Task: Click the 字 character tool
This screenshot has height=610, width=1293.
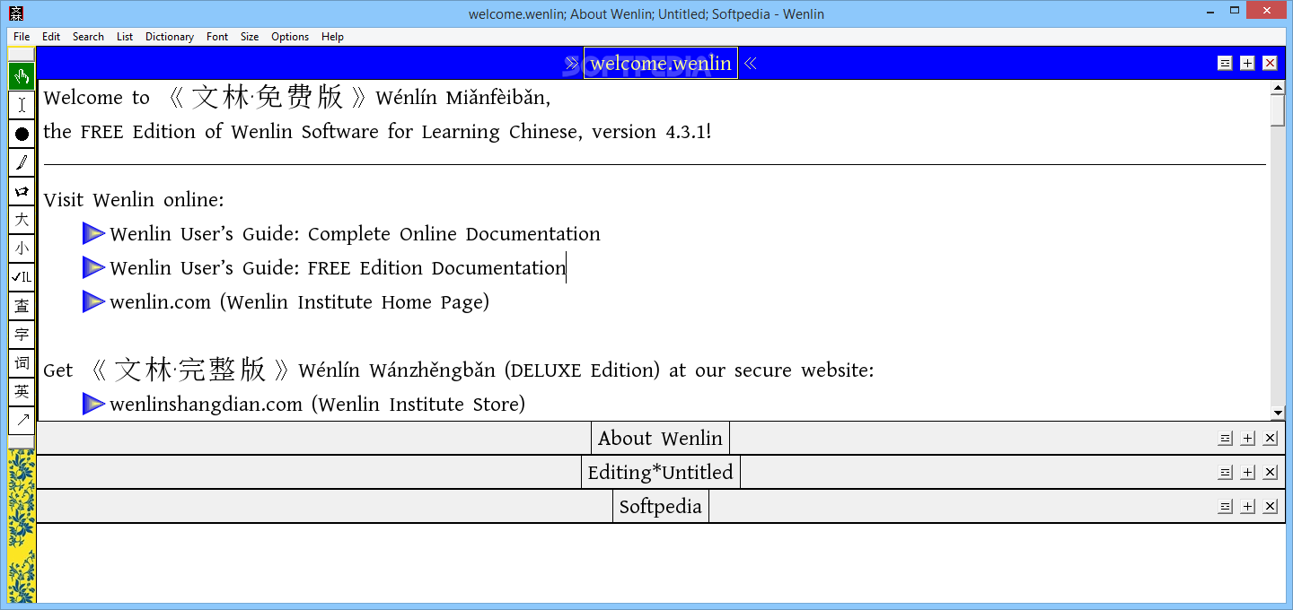Action: click(x=22, y=335)
